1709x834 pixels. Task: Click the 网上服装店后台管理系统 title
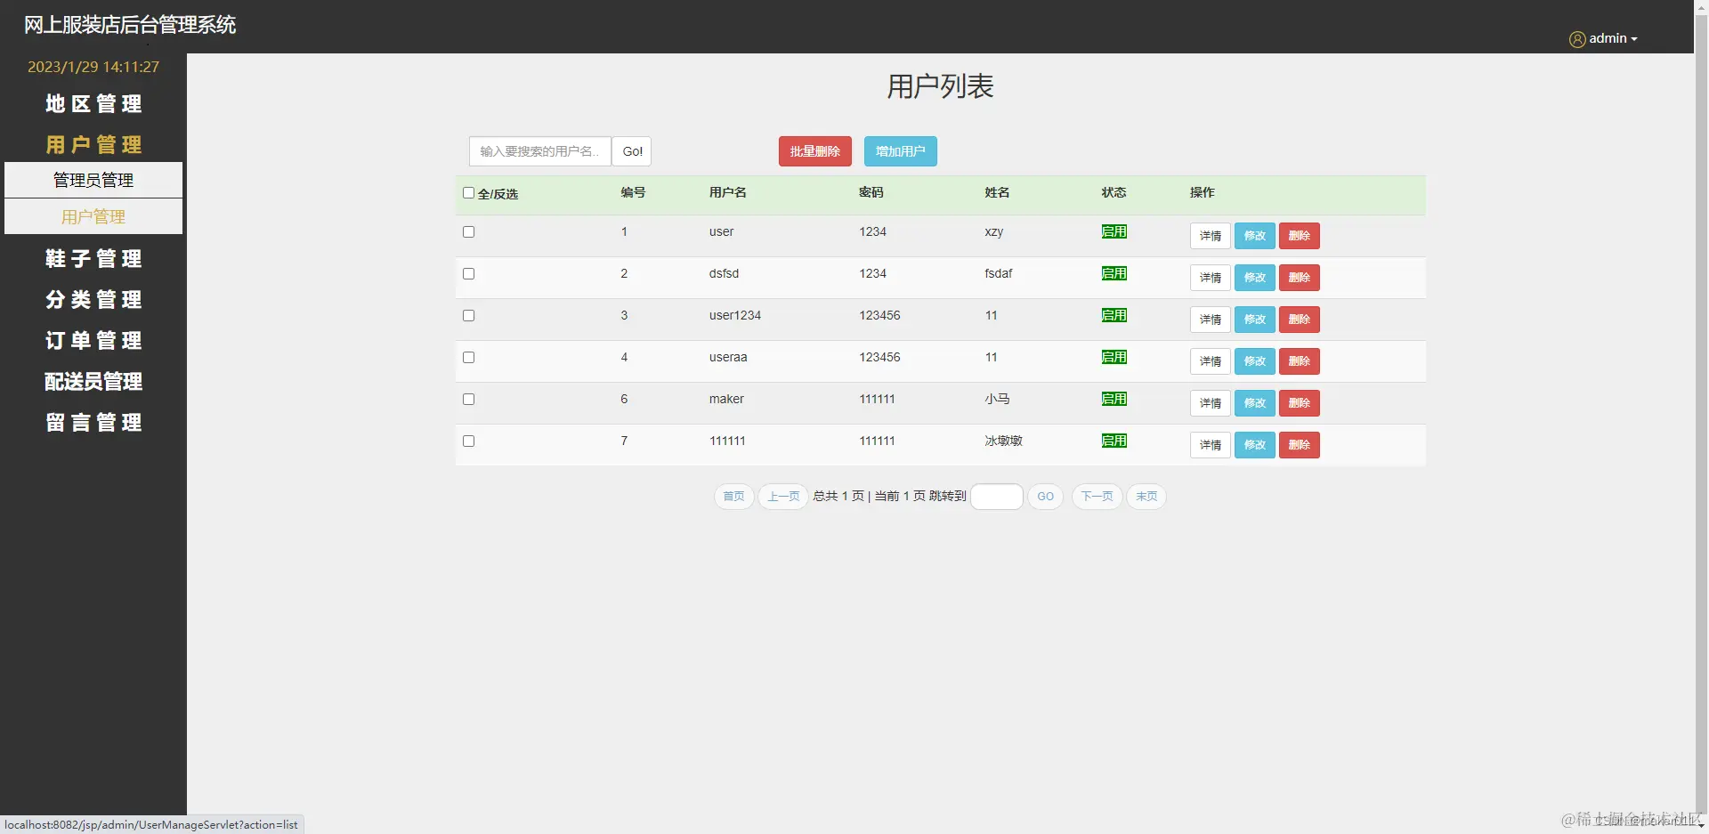[130, 25]
